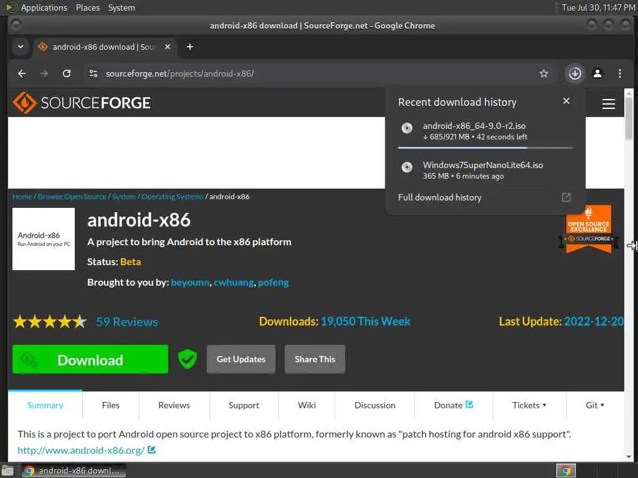Click the Windows7SuperNanoLite64.iso disc icon
The width and height of the screenshot is (638, 478).
[x=406, y=167]
